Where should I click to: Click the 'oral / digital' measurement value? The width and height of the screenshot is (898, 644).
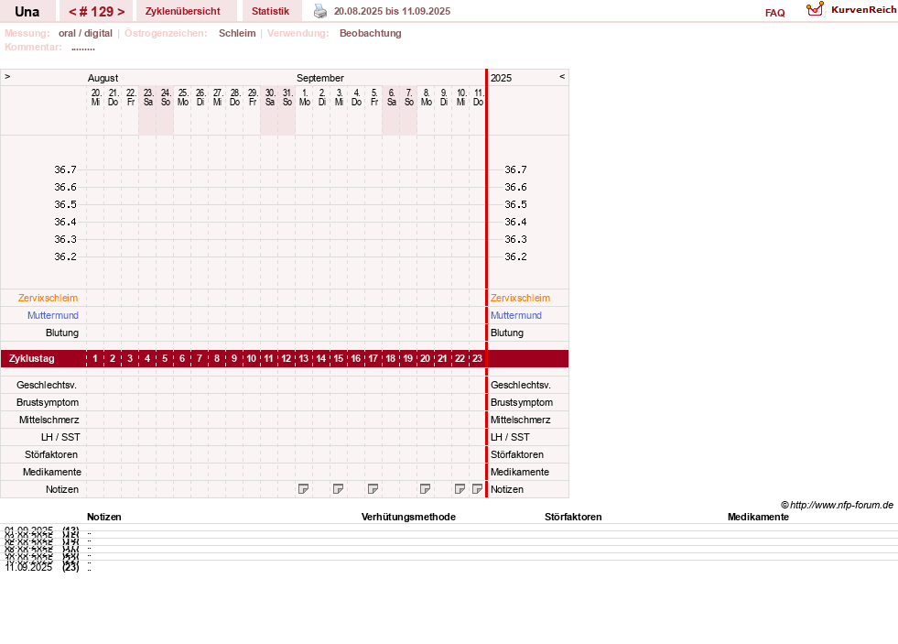coord(85,33)
